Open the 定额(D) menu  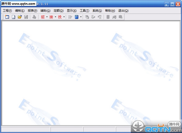pos(59,11)
